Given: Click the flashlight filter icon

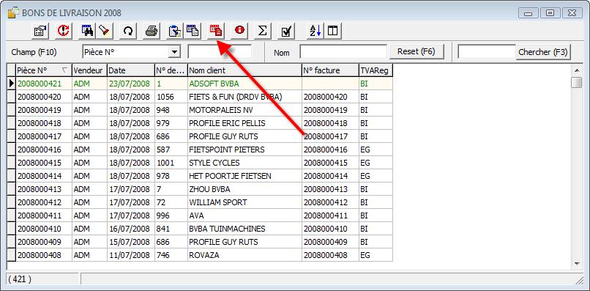Looking at the screenshot, I should (x=105, y=31).
